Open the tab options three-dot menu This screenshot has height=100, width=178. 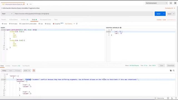coord(31,4)
